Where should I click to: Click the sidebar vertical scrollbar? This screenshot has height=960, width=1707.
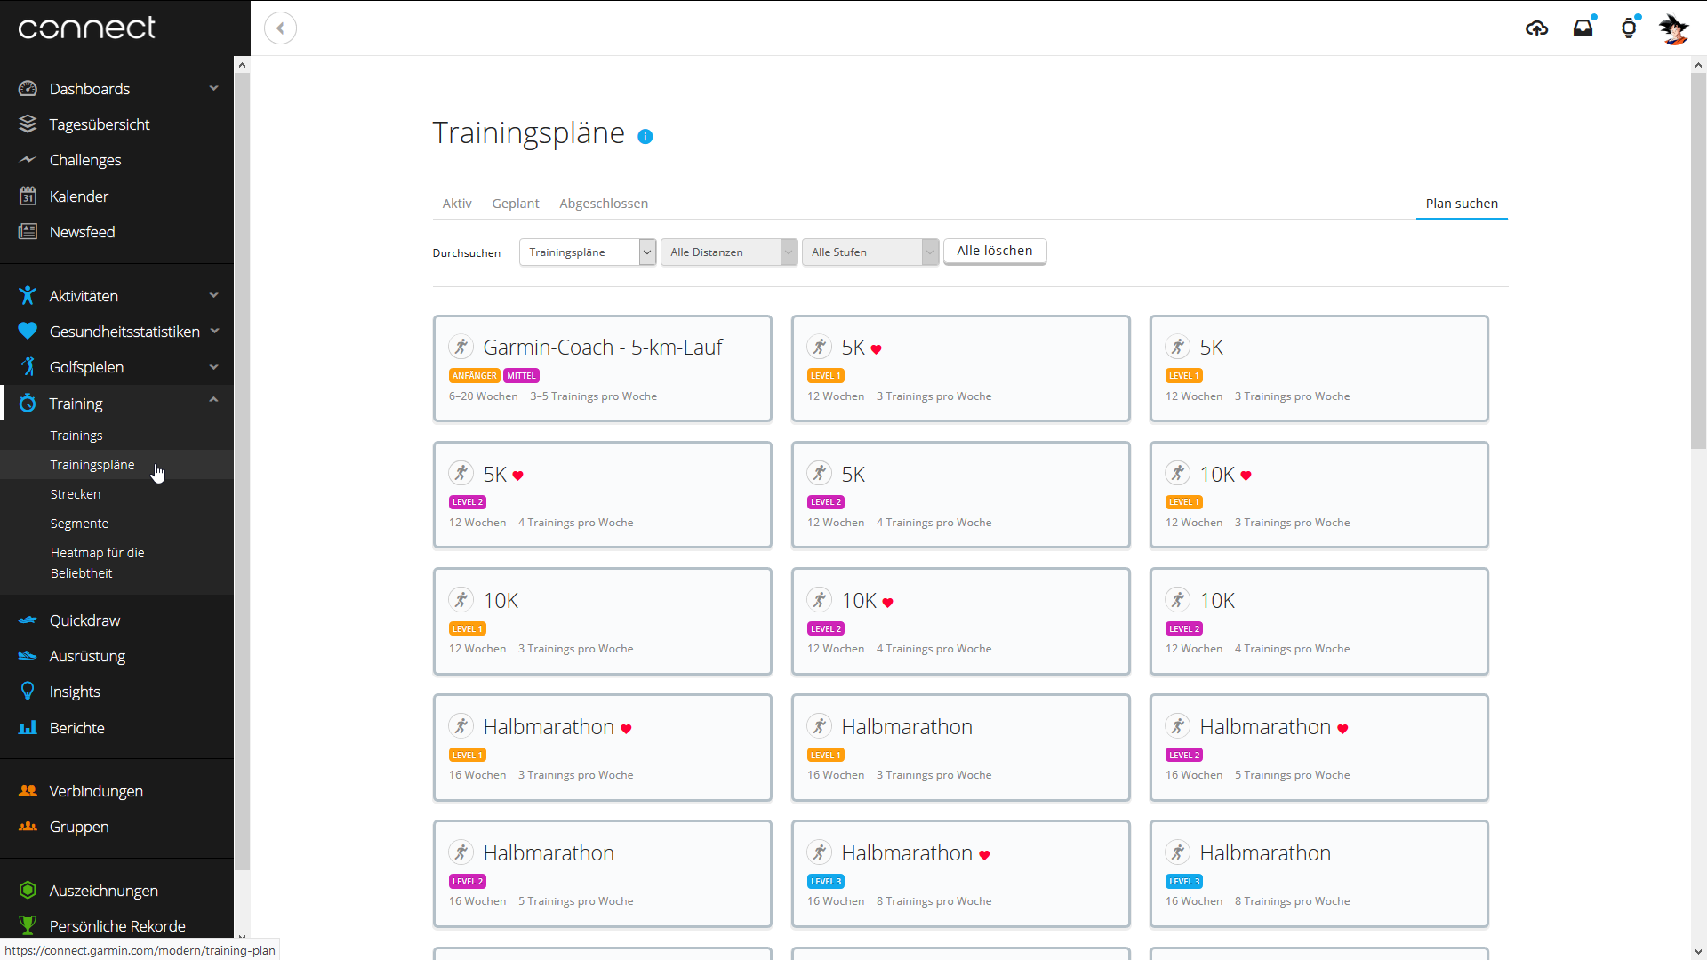(242, 471)
